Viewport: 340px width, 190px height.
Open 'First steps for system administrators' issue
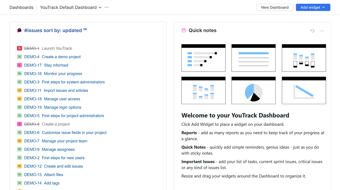click(x=73, y=82)
